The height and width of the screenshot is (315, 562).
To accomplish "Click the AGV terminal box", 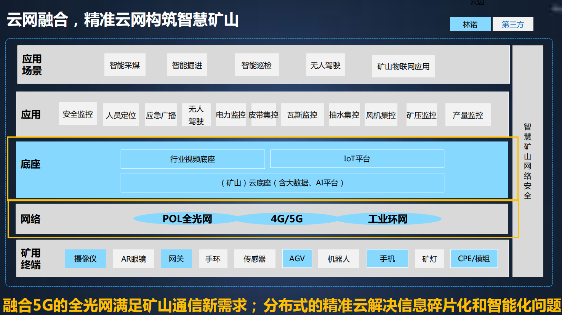I will (297, 259).
